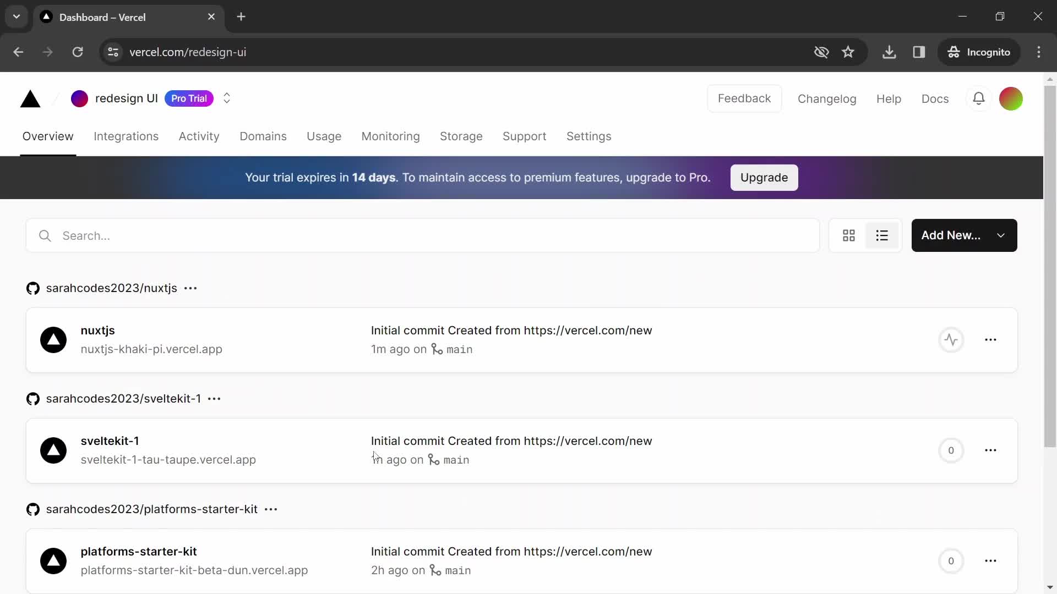
Task: Open sveltekit-1 Initial commit message
Action: click(x=511, y=441)
